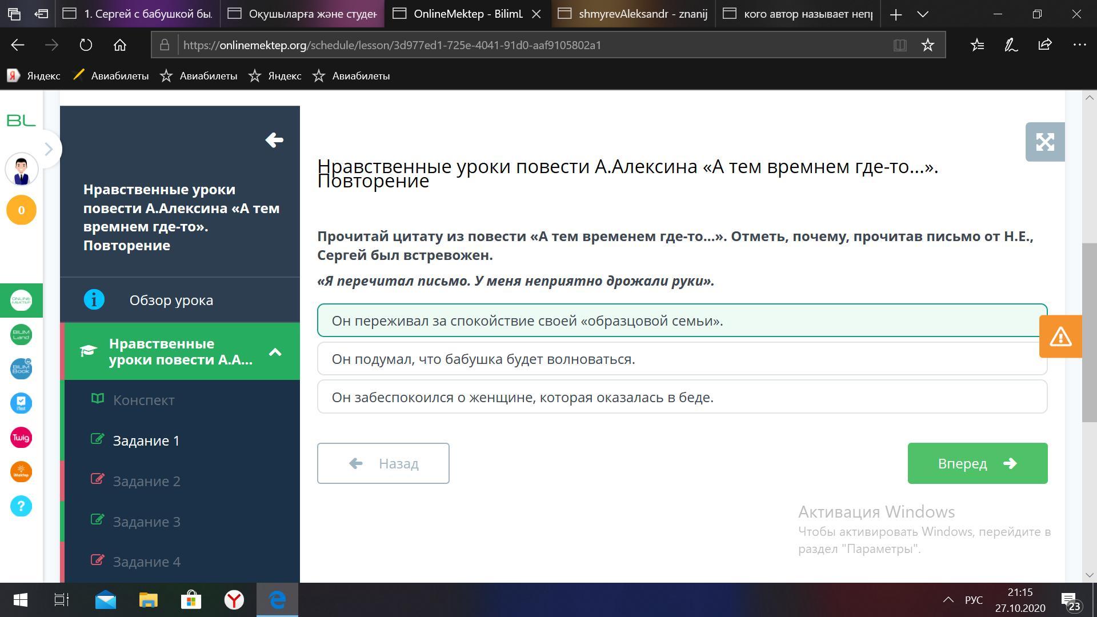The width and height of the screenshot is (1097, 617).
Task: Switch to shmyrevAleksandr znanija tab
Action: click(x=635, y=14)
